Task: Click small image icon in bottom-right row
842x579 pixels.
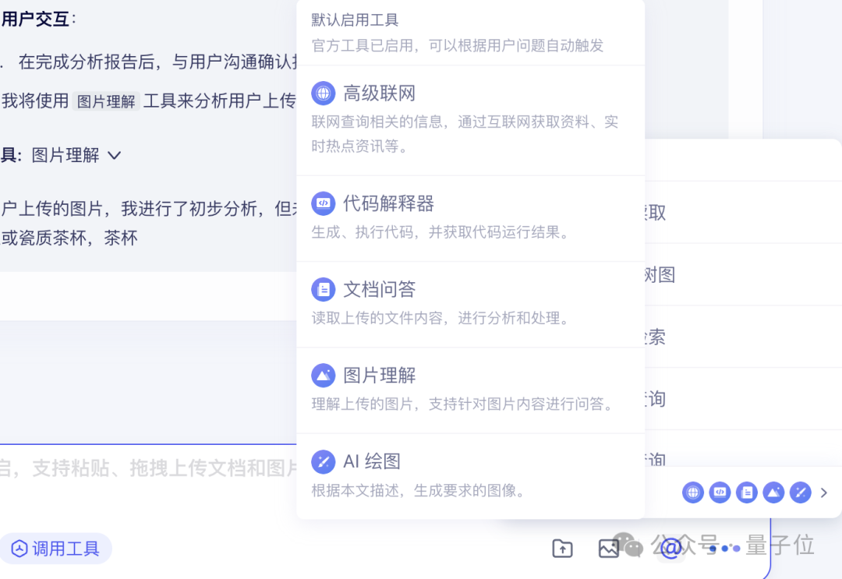Action: tap(773, 492)
